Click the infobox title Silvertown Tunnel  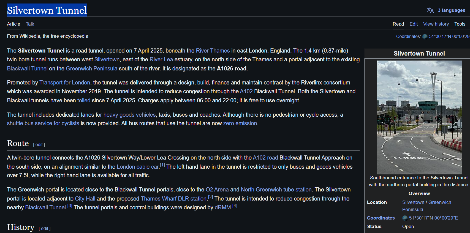[x=419, y=53]
